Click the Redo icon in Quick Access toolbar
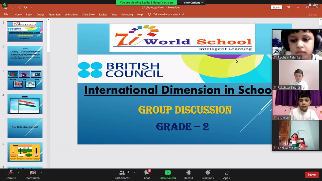The height and width of the screenshot is (181, 322). [20, 8]
